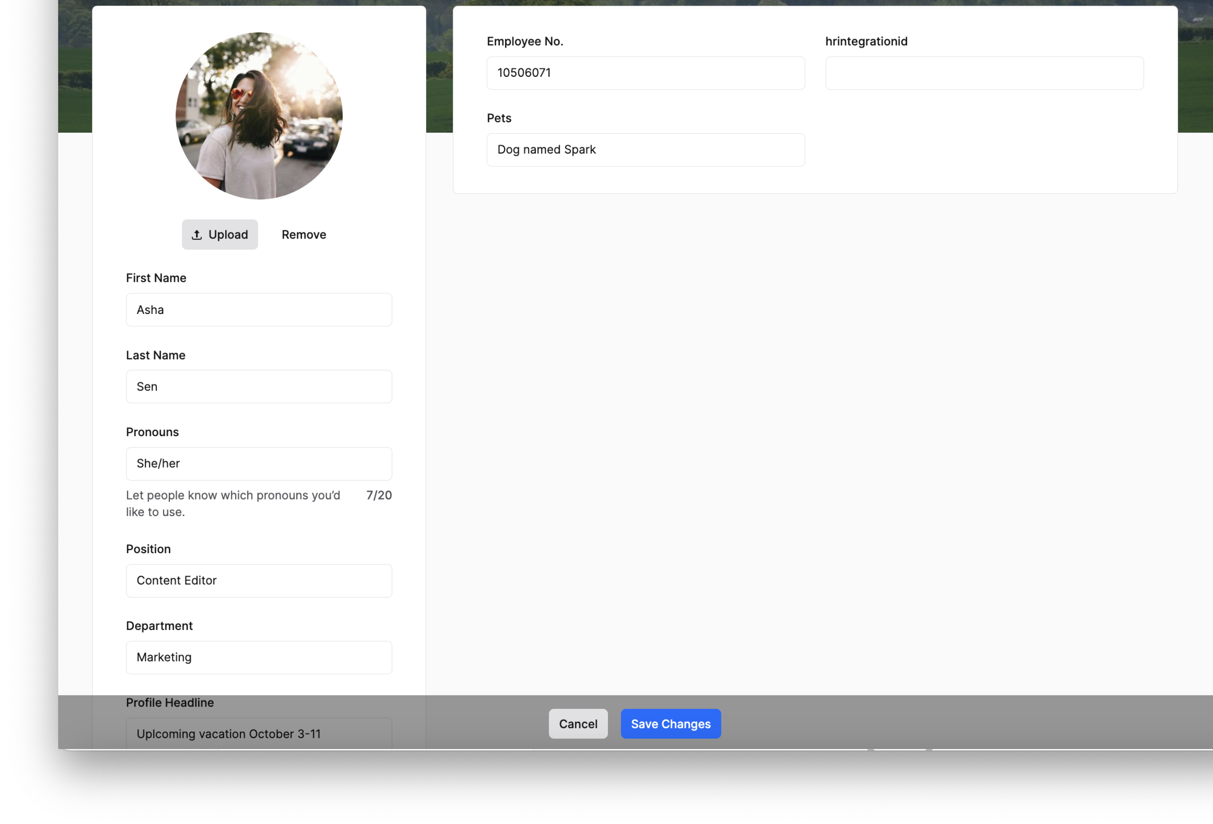This screenshot has width=1213, height=824.
Task: Click the Pets label
Action: coord(499,118)
